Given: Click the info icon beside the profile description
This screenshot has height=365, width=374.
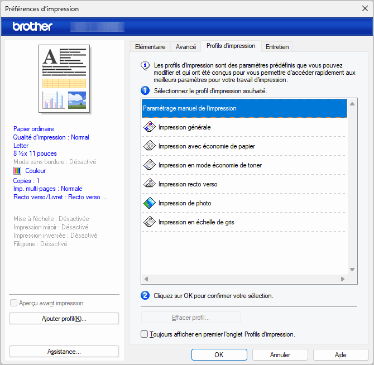Looking at the screenshot, I should 145,65.
